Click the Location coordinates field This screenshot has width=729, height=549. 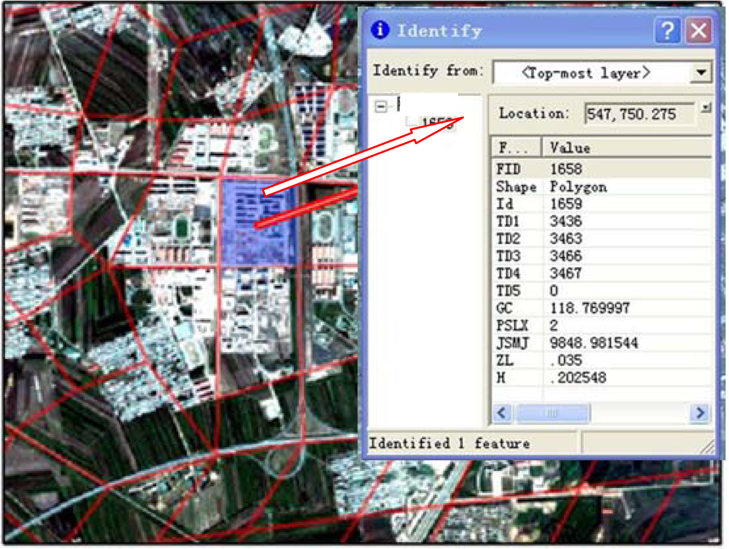coord(638,114)
